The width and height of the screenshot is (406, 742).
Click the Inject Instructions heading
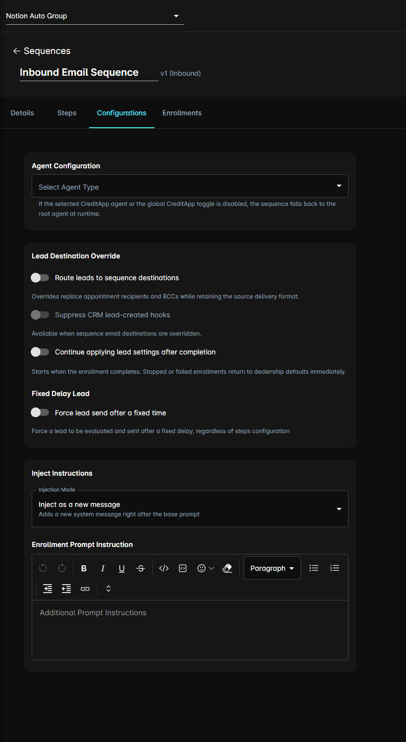62,473
